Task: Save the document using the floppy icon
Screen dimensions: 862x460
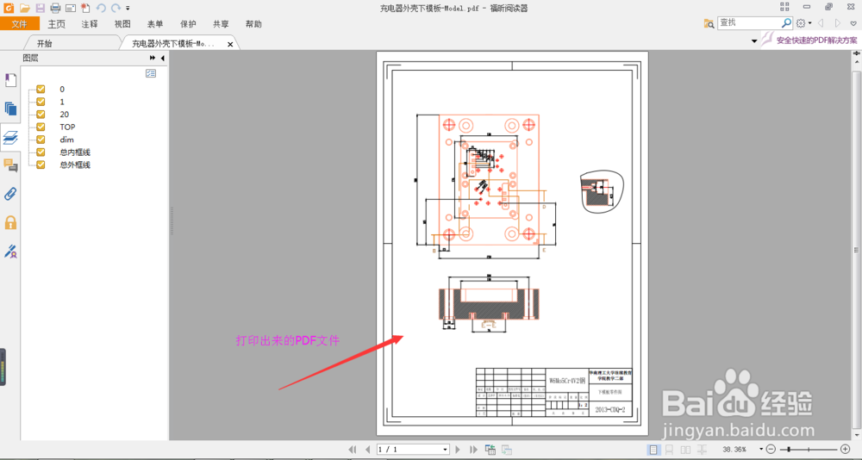Action: [41, 8]
